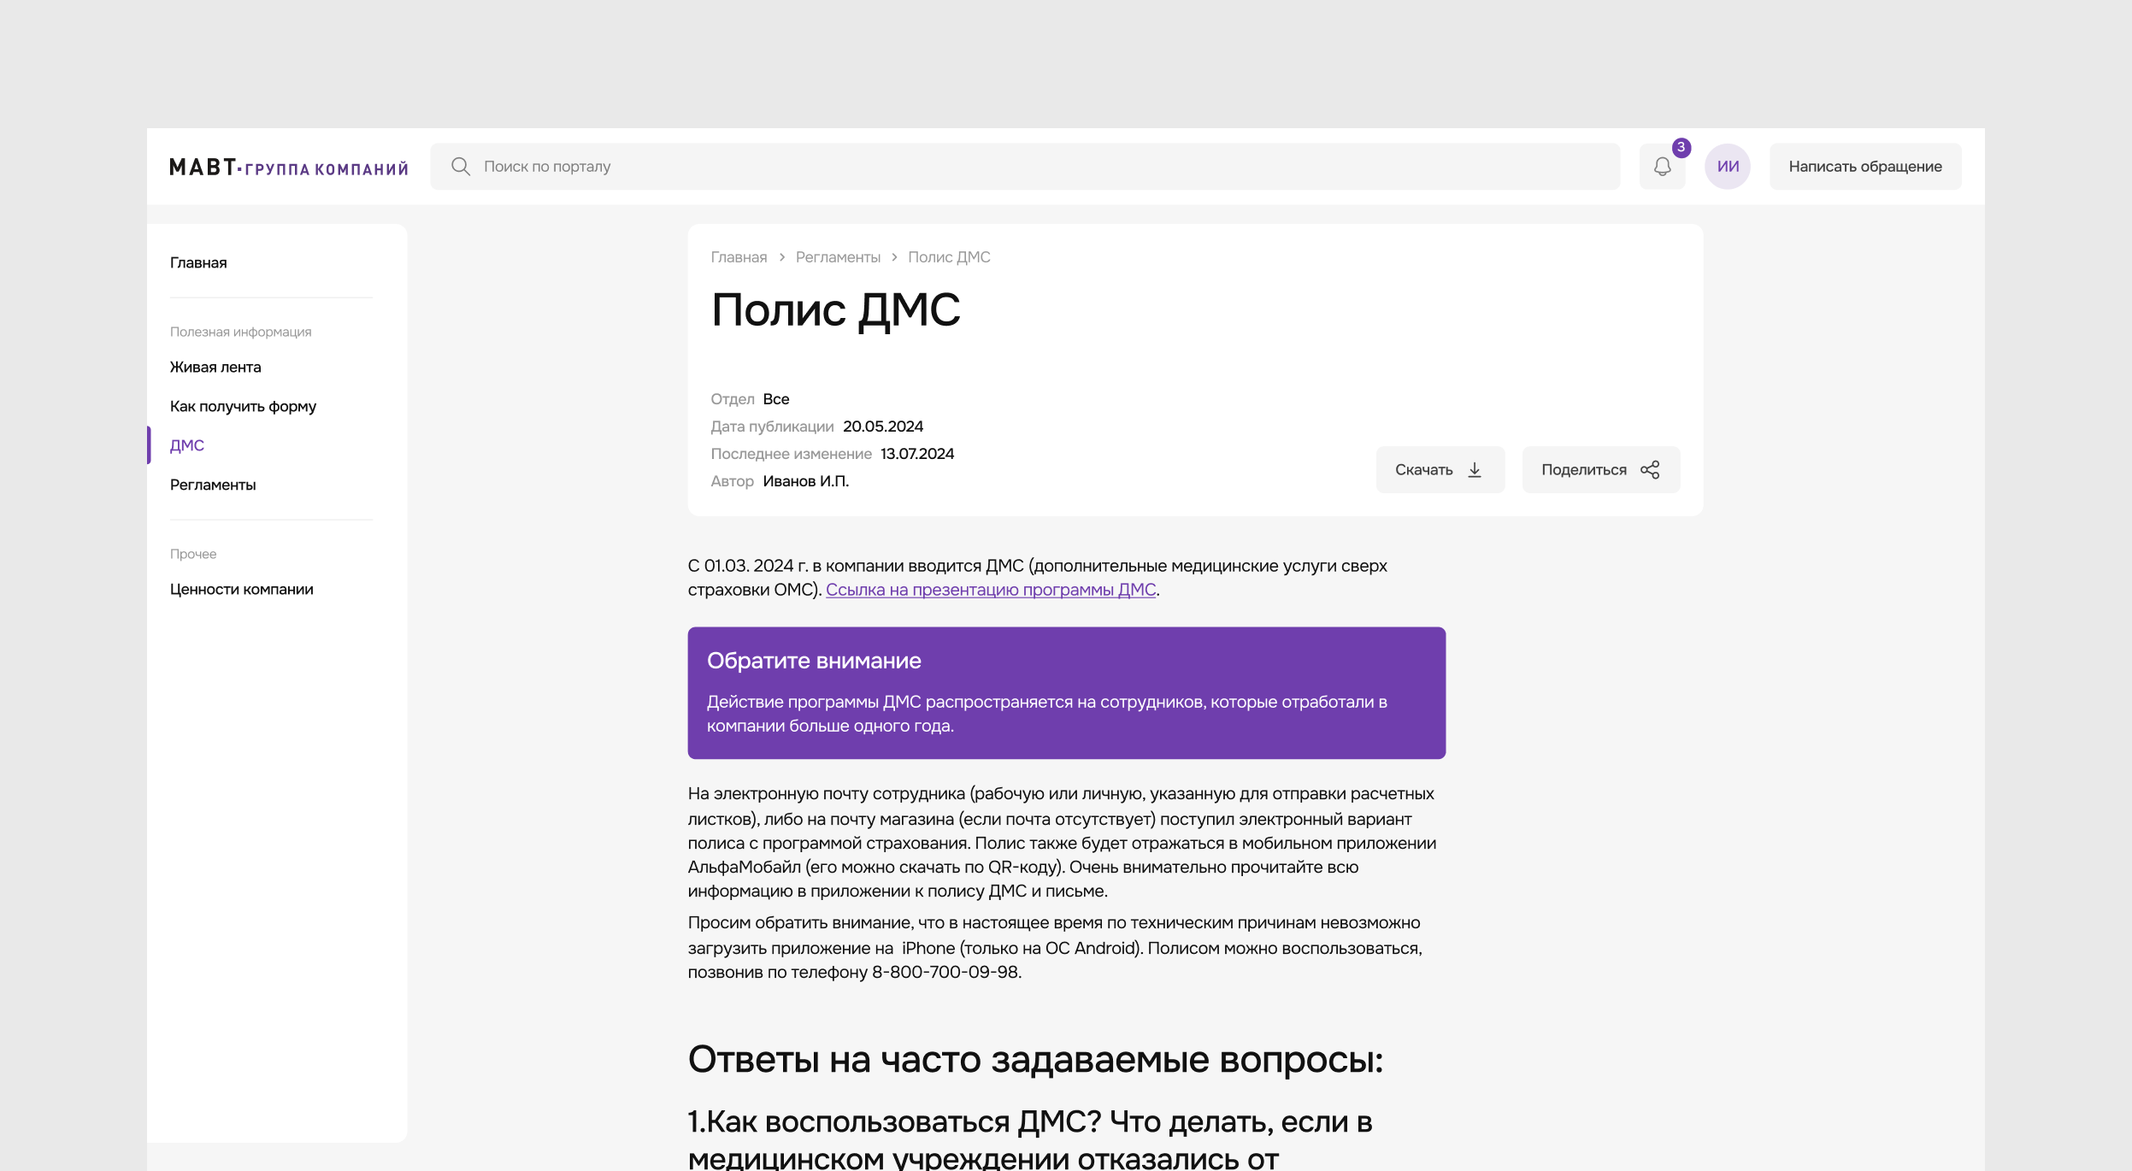Screen dimensions: 2132x1171
Task: Open Регламенты in the sidebar
Action: click(x=213, y=485)
